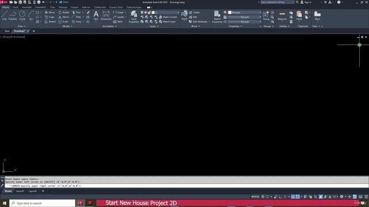The width and height of the screenshot is (369, 207).
Task: Click the Paste clipboard icon
Action: (299, 16)
